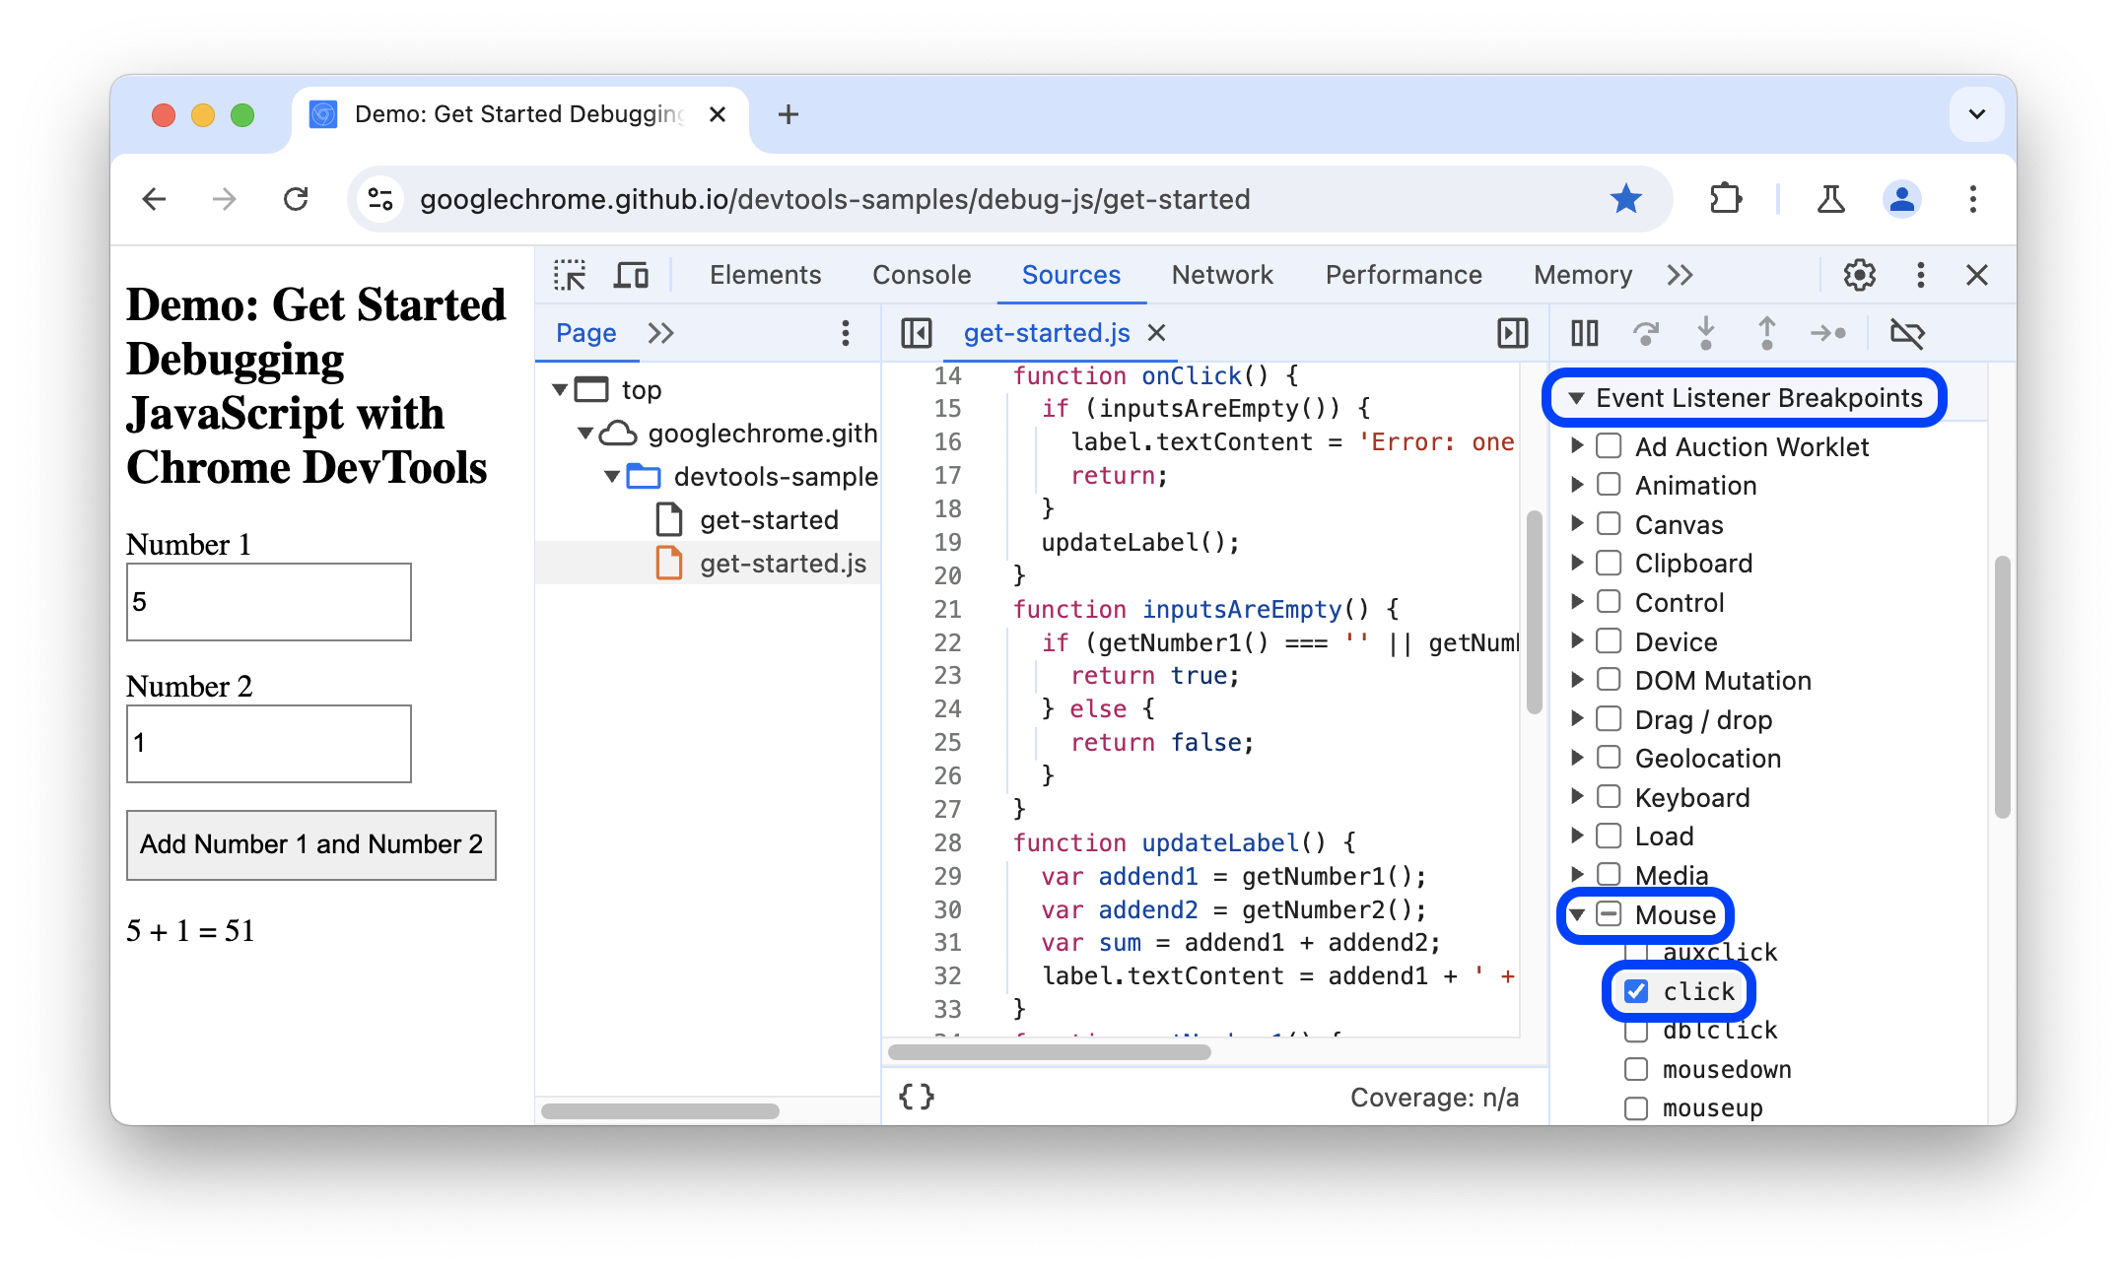Switch to the Network panel tab
This screenshot has width=2127, height=1271.
[1222, 276]
